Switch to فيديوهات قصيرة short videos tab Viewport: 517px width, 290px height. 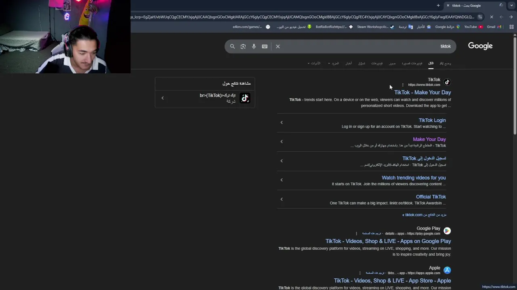tap(412, 63)
